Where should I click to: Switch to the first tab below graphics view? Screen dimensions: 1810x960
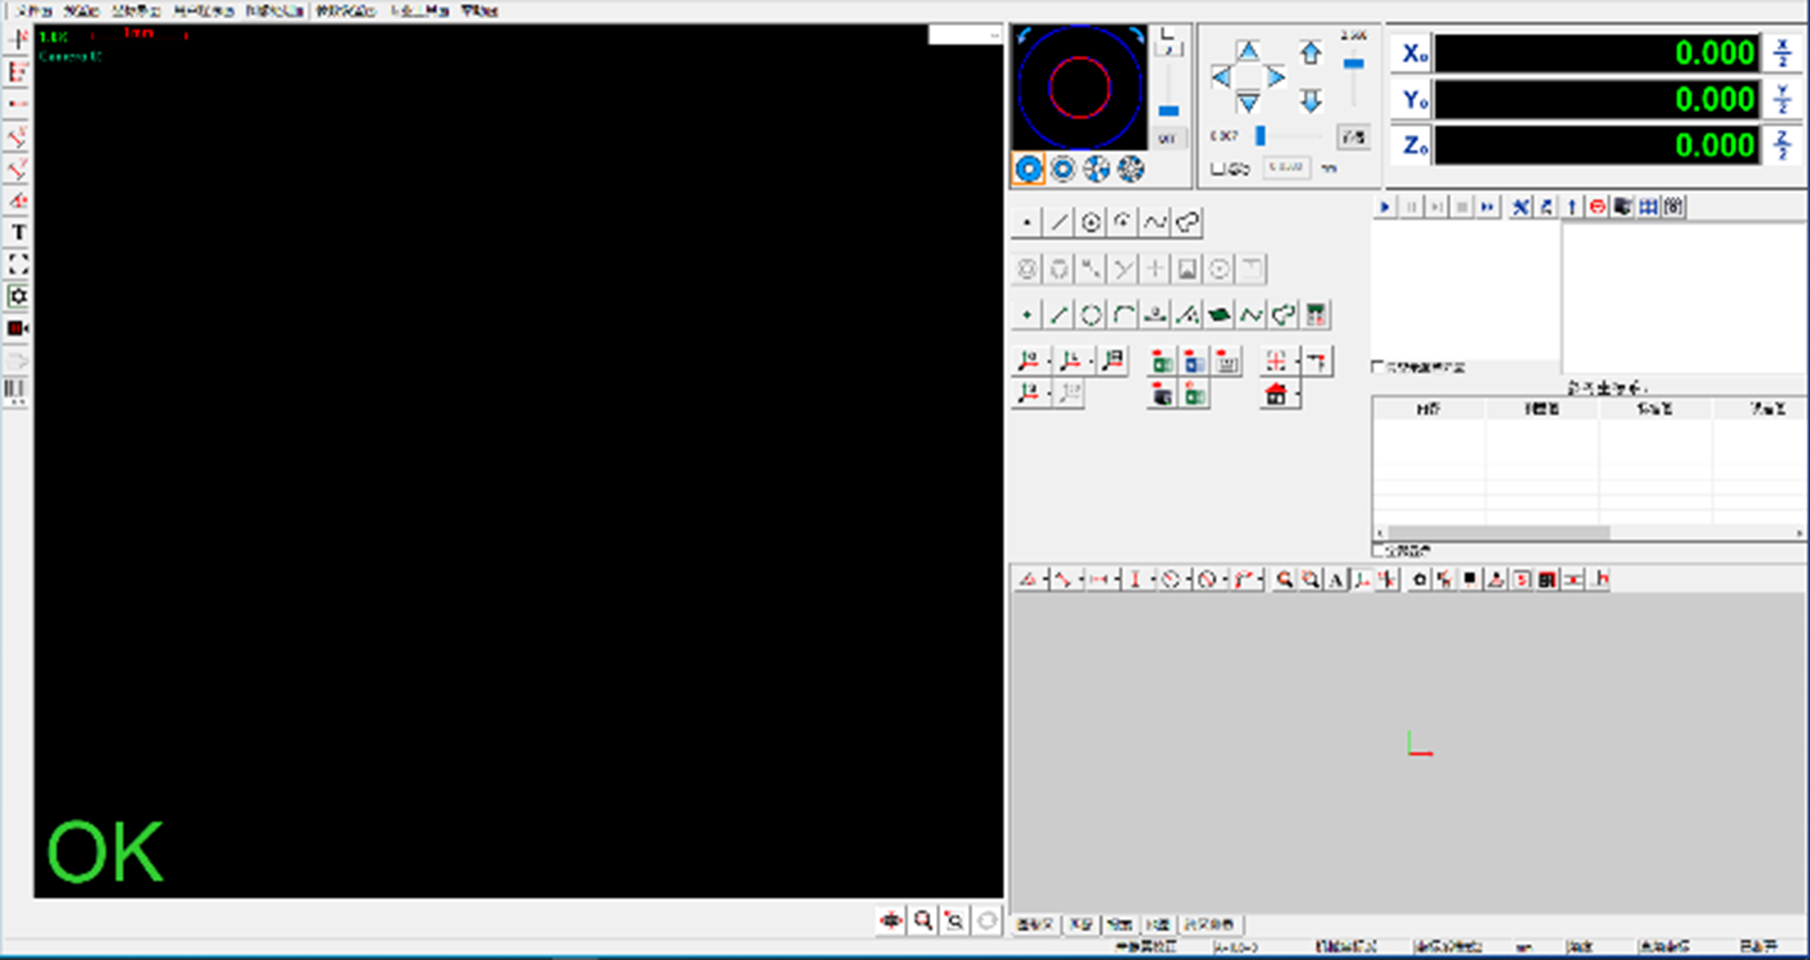pyautogui.click(x=1035, y=925)
